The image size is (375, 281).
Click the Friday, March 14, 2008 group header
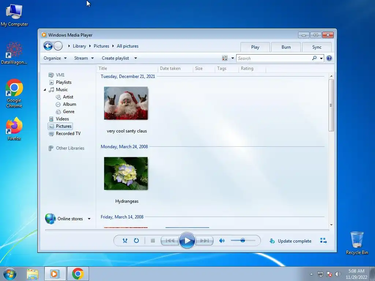point(122,217)
